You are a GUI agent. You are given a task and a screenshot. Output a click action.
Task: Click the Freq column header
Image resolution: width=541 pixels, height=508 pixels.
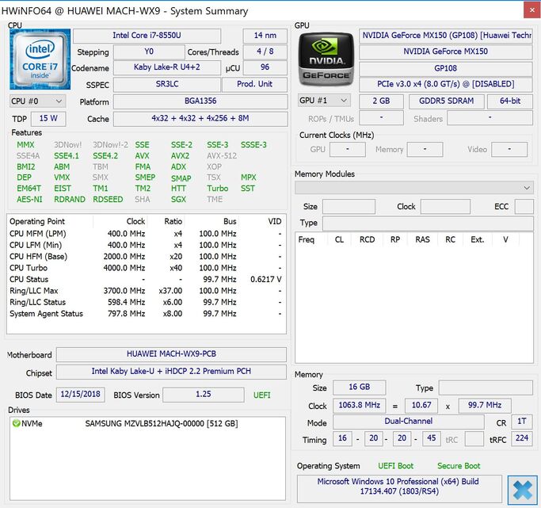coord(306,239)
